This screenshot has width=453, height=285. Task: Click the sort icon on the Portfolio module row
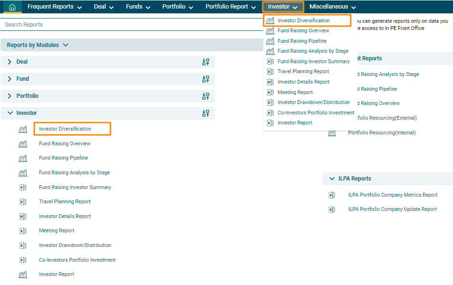tap(206, 96)
